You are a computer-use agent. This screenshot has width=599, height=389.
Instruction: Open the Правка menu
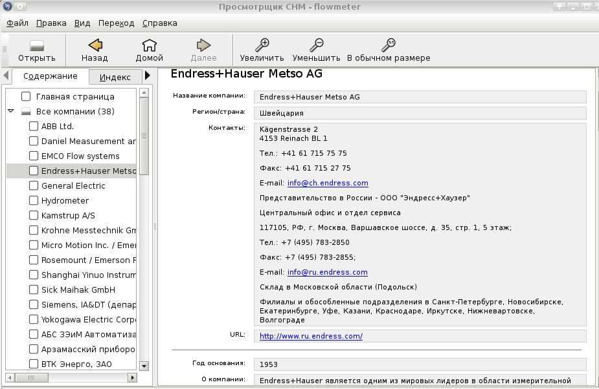pyautogui.click(x=51, y=23)
